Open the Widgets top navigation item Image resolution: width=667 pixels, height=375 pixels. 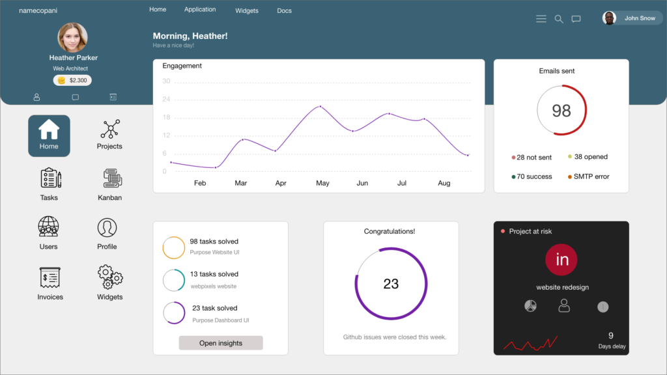247,10
